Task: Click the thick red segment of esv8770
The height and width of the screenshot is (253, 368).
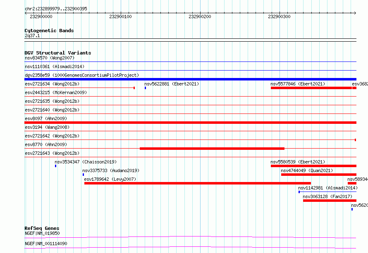Action: [212, 149]
